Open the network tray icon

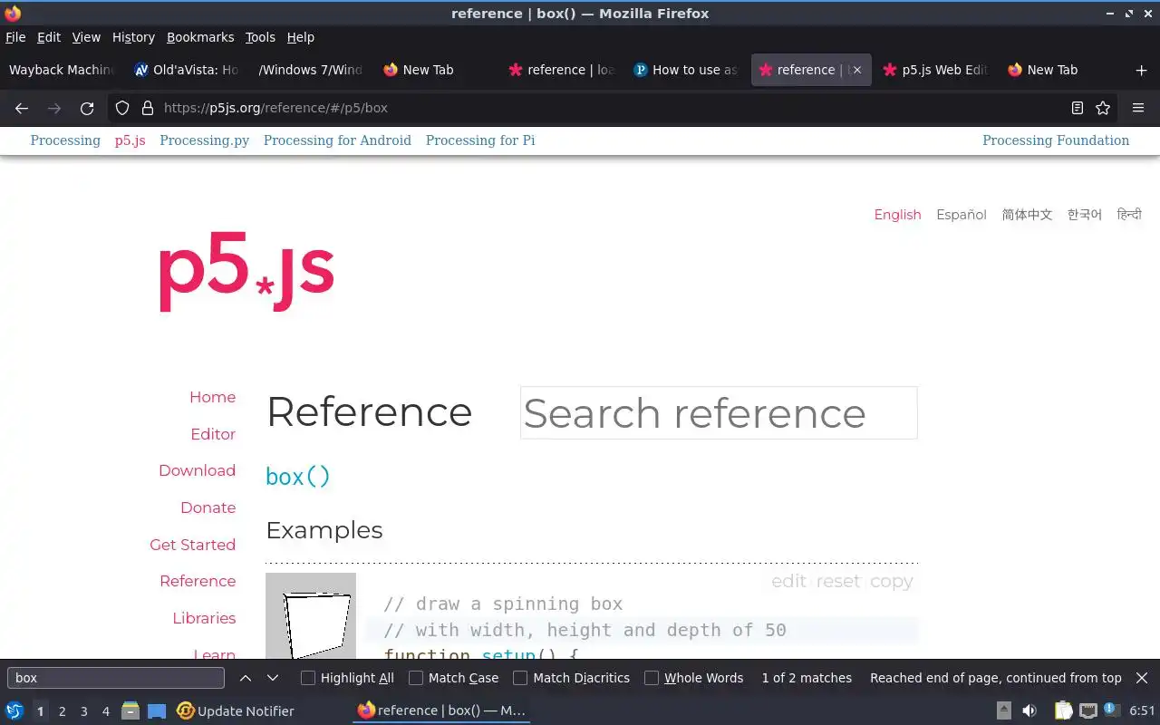click(x=1088, y=710)
